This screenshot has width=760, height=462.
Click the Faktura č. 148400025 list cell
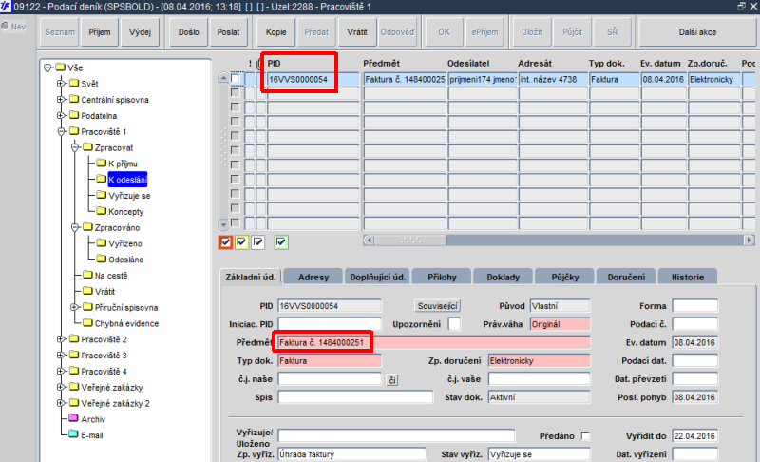(405, 79)
